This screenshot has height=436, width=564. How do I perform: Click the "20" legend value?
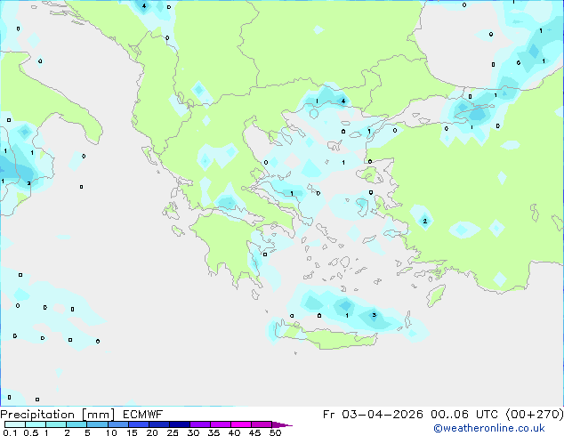pyautogui.click(x=152, y=432)
